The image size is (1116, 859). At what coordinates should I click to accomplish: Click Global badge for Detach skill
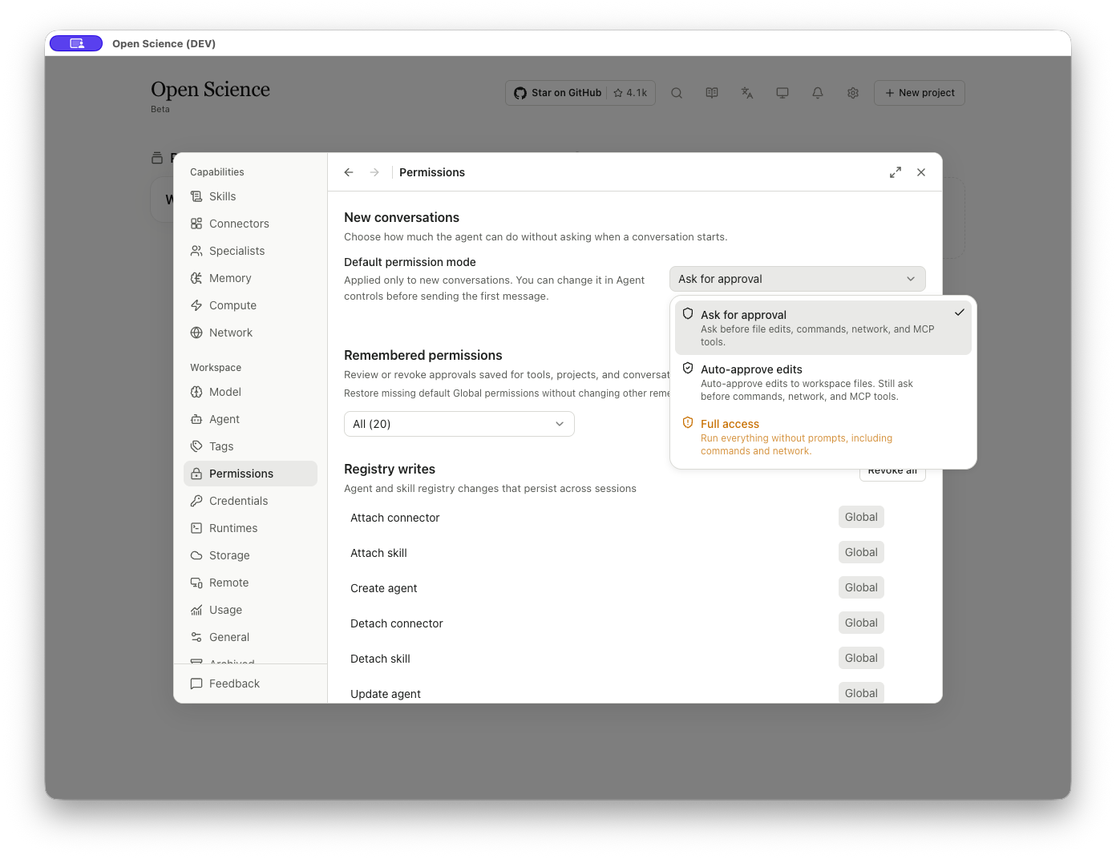861,658
